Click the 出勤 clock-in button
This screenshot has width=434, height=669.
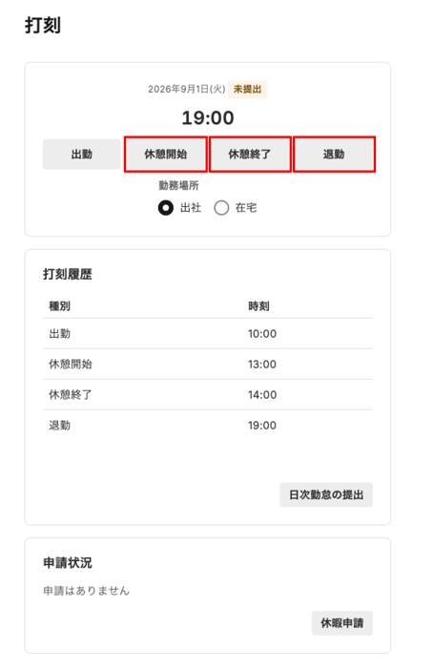tap(81, 154)
